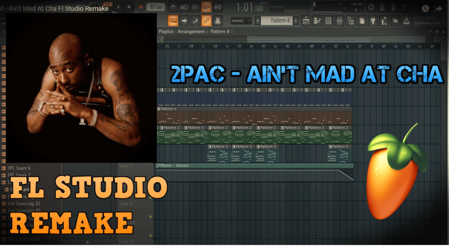The image size is (449, 252).
Task: Click the Stop button in transport
Action: [x=129, y=7]
